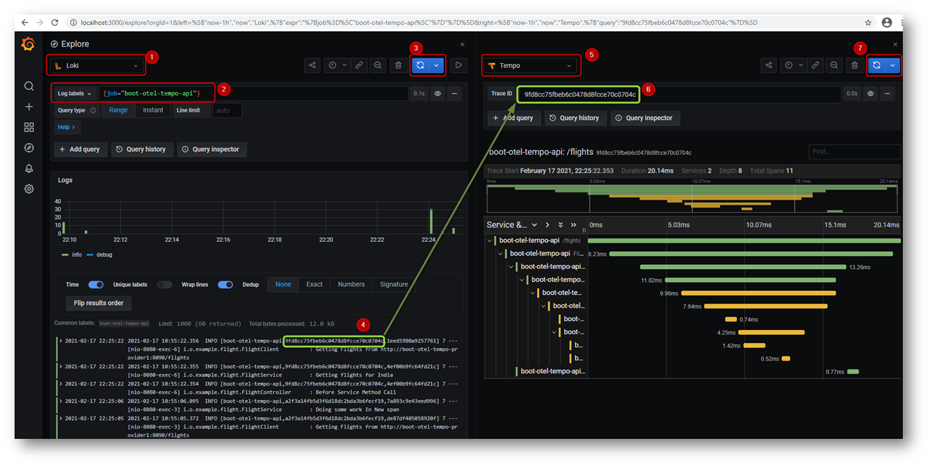
Task: Remove Tempo query with minus icon
Action: tap(888, 94)
